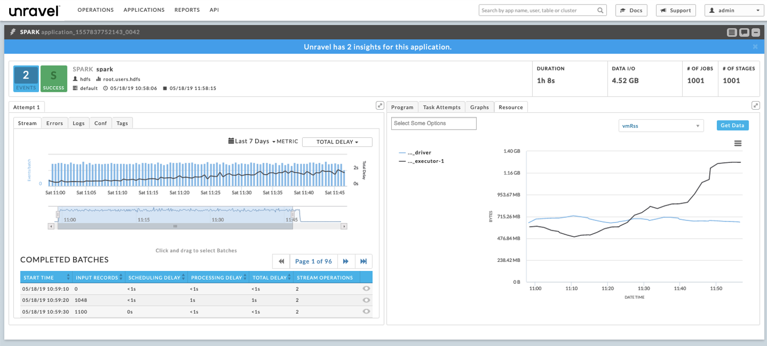The width and height of the screenshot is (767, 346).
Task: Click the list view icon in the Spark header
Action: [732, 32]
